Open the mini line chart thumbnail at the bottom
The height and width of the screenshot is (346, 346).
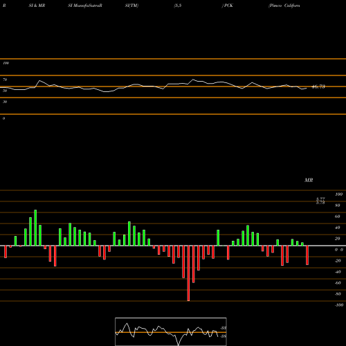[x=171, y=331]
